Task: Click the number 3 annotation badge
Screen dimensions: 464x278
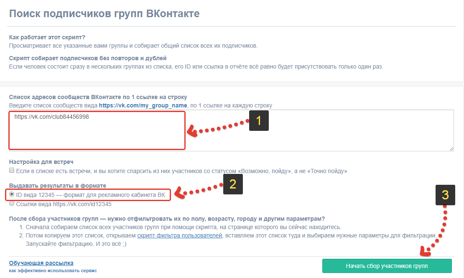Action: point(446,194)
